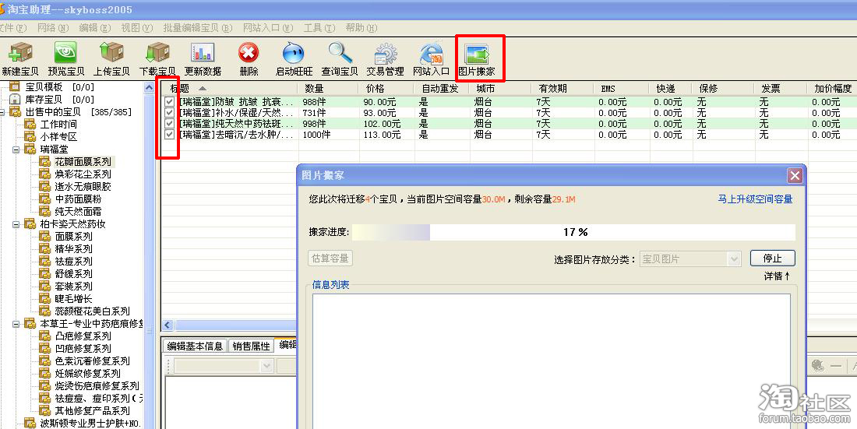
Task: Select the 宝贝模板 [0/0] tree node
Action: pos(59,87)
